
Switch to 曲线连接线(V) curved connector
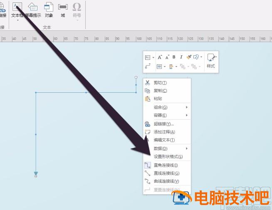167,181
